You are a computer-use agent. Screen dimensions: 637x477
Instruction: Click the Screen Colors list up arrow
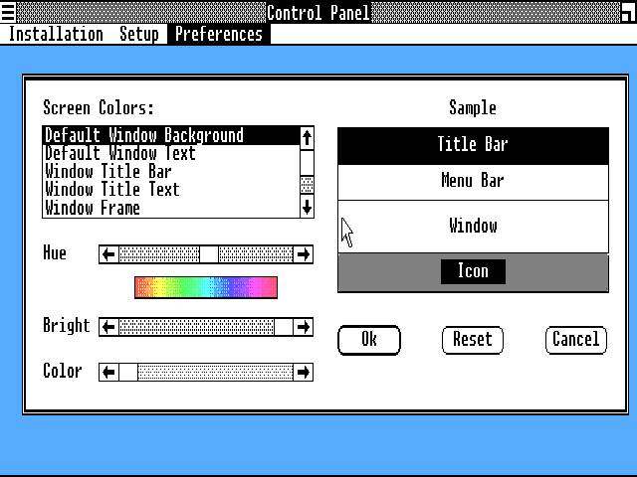click(x=307, y=138)
